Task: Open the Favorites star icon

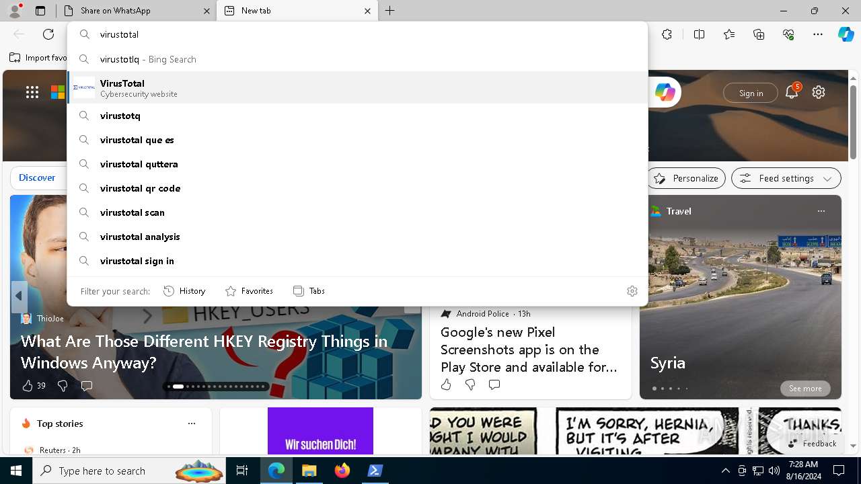Action: click(729, 34)
